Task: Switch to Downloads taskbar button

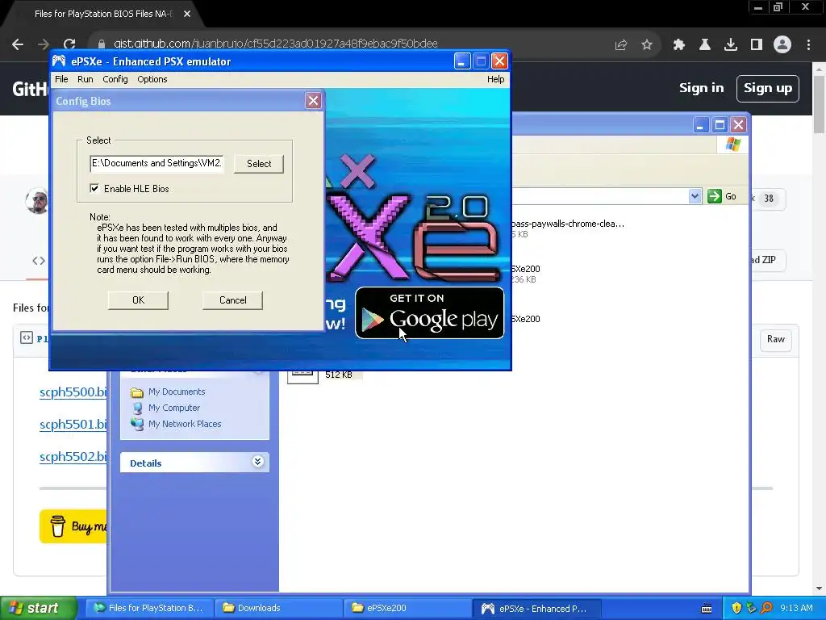Action: 279,608
